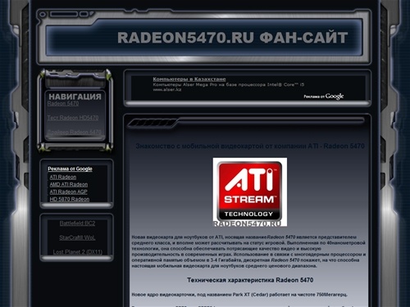410x307 pixels.
Task: Click the article heading about Radeon 5470
Action: [x=250, y=146]
